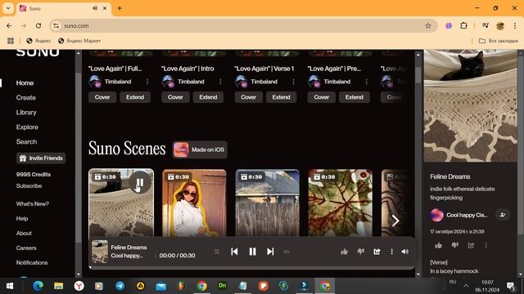Open Chrome extensions puzzle icon
This screenshot has height=294, width=524.
tap(463, 25)
